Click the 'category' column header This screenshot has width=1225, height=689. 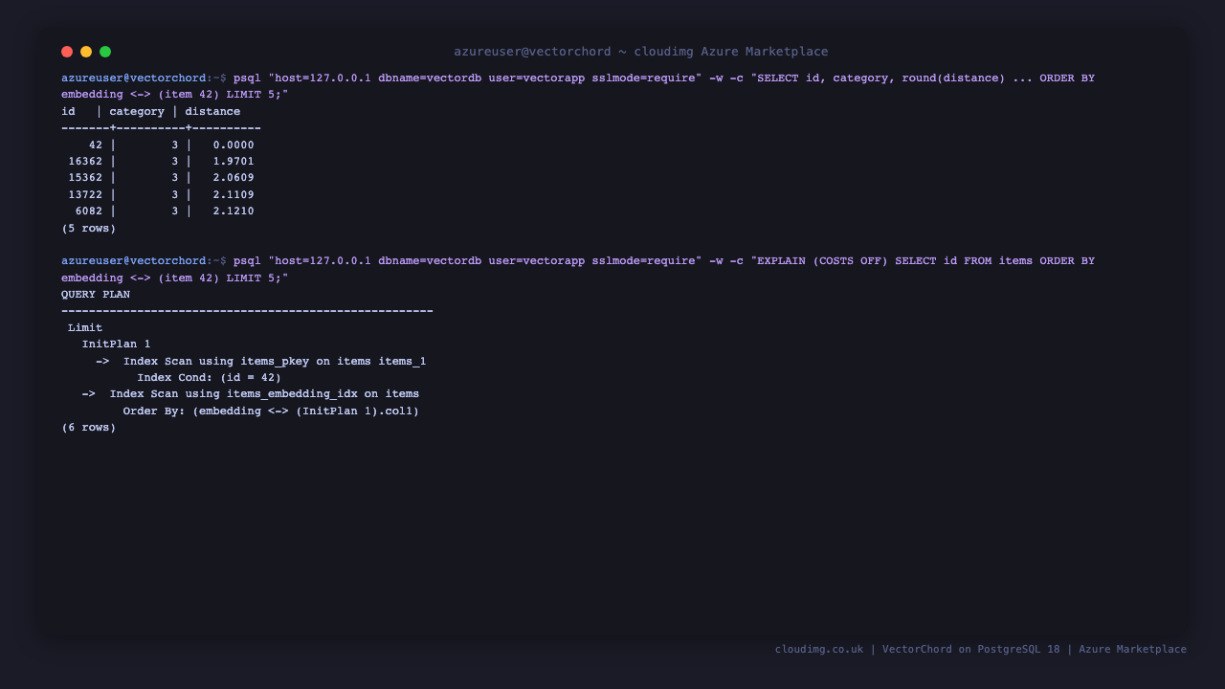click(137, 111)
